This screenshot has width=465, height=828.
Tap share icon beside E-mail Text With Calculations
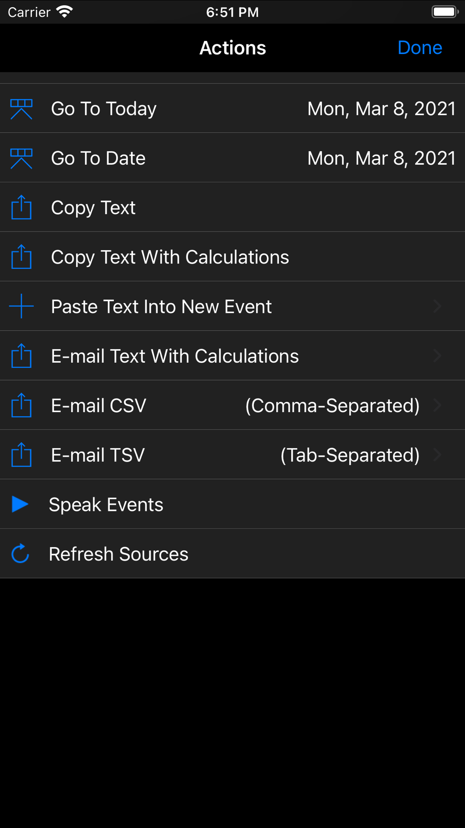click(x=21, y=356)
